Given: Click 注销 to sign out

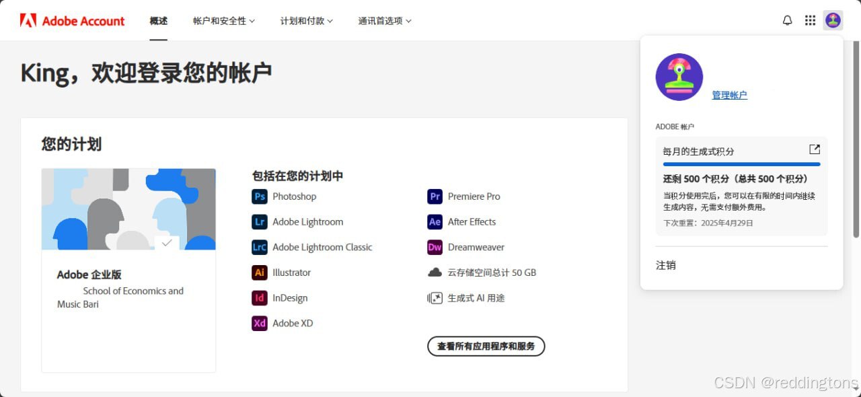Looking at the screenshot, I should (666, 265).
